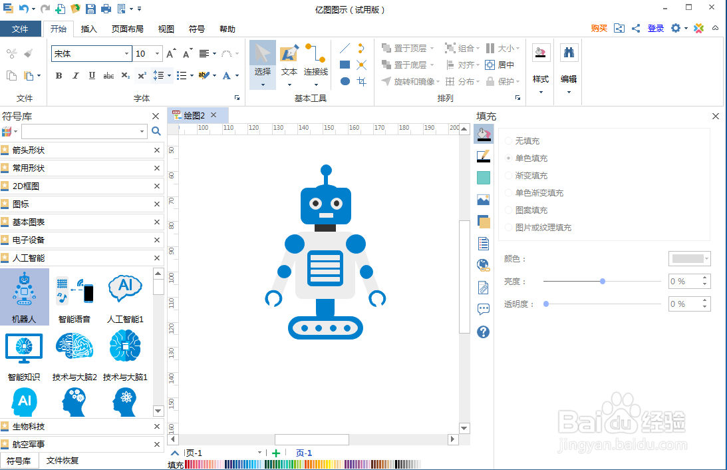The image size is (727, 470).
Task: Select the 智能语音 symbol
Action: [x=74, y=297]
